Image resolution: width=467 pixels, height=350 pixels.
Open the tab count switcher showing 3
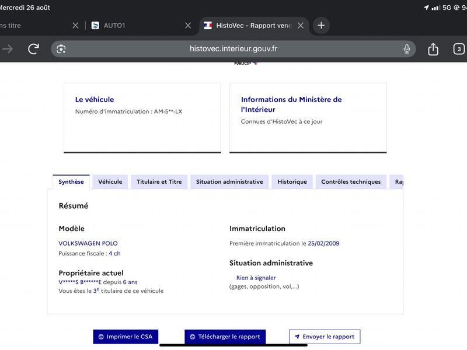[x=459, y=49]
